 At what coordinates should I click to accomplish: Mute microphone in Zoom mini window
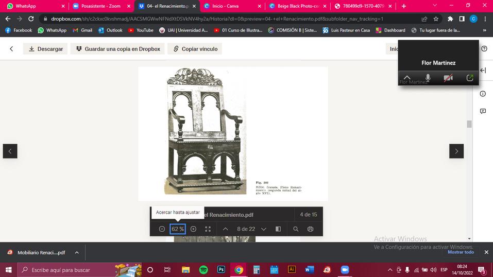point(428,78)
